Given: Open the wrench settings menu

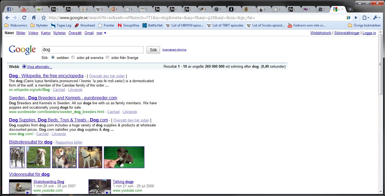Looking at the screenshot, I should tap(377, 18).
